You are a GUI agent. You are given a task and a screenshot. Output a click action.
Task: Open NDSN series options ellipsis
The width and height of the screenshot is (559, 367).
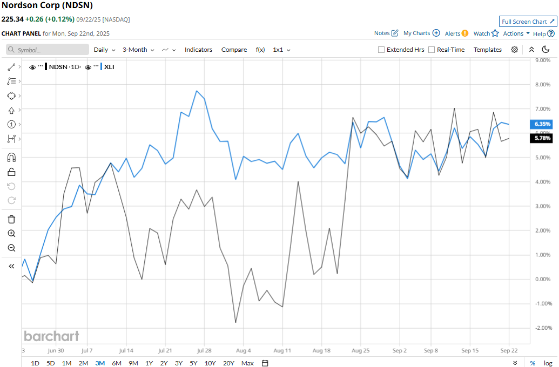coord(41,66)
